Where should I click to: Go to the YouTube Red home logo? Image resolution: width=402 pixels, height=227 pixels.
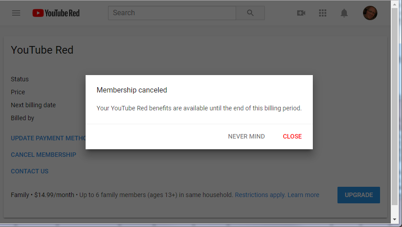point(56,13)
